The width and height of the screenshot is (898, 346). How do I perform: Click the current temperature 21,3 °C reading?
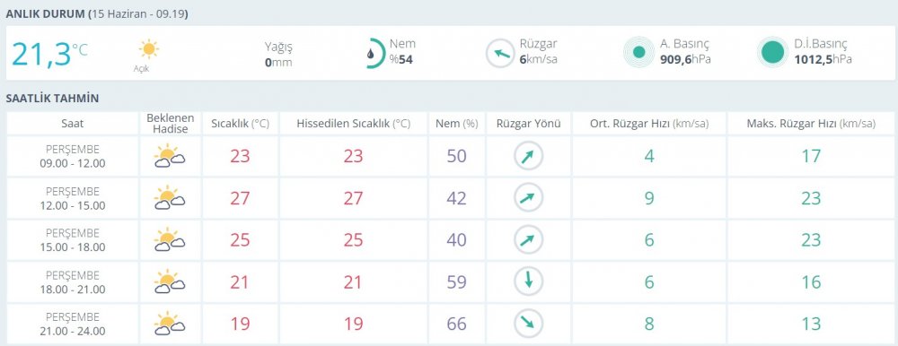point(49,54)
